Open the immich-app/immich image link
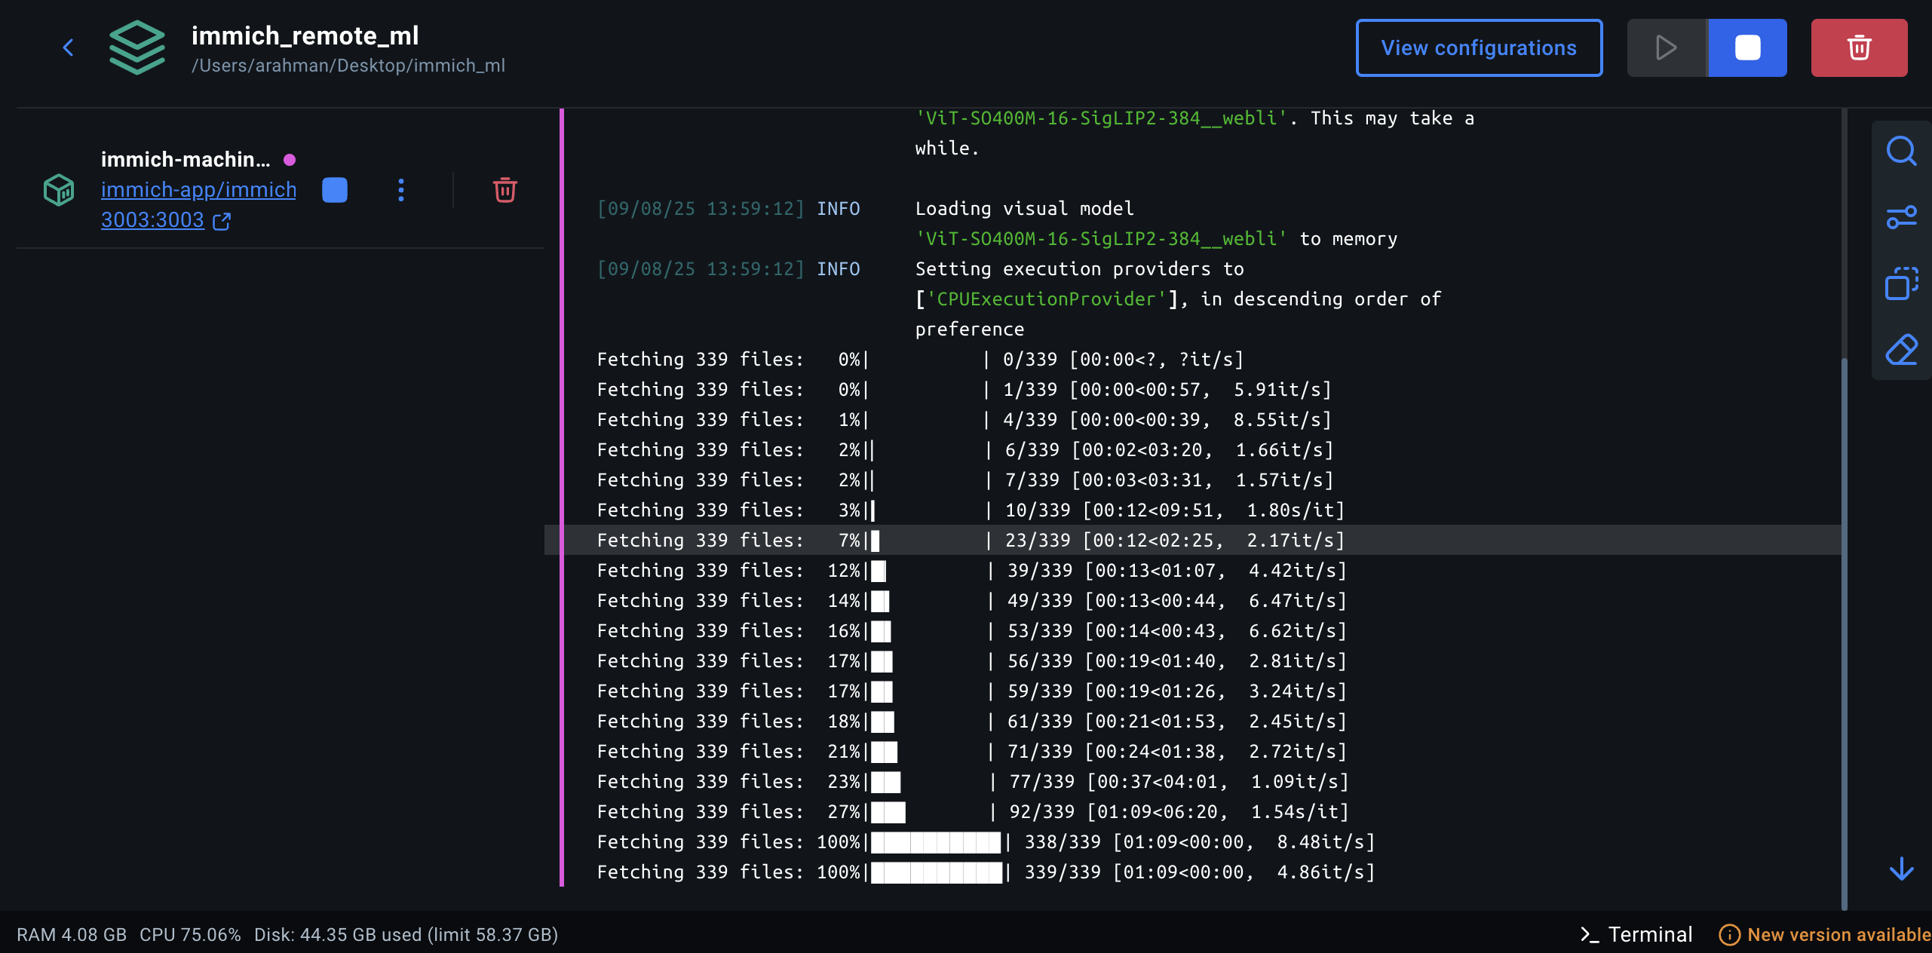1932x953 pixels. [x=198, y=189]
